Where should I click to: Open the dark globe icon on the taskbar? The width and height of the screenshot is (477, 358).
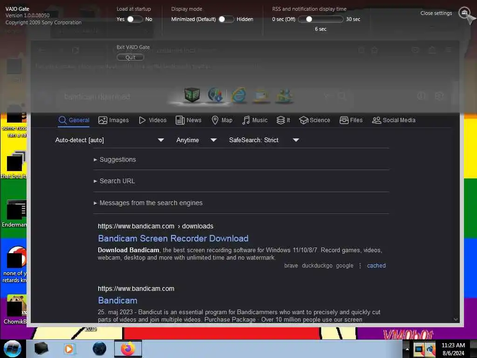click(x=100, y=349)
